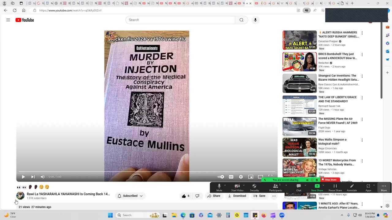This screenshot has height=220, width=392.
Task: Start a New Share in Zoom
Action: pos(317,187)
